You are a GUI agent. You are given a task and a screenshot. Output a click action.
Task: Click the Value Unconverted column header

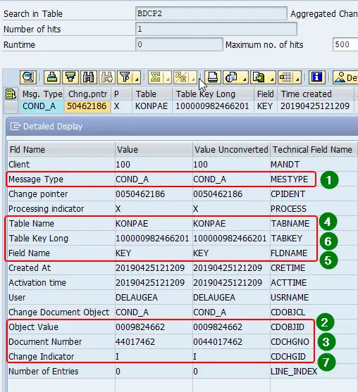[231, 149]
